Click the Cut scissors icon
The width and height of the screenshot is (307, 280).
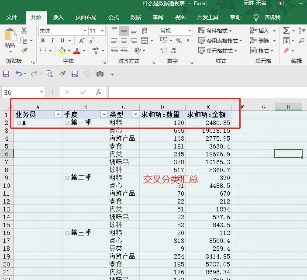coord(24,30)
